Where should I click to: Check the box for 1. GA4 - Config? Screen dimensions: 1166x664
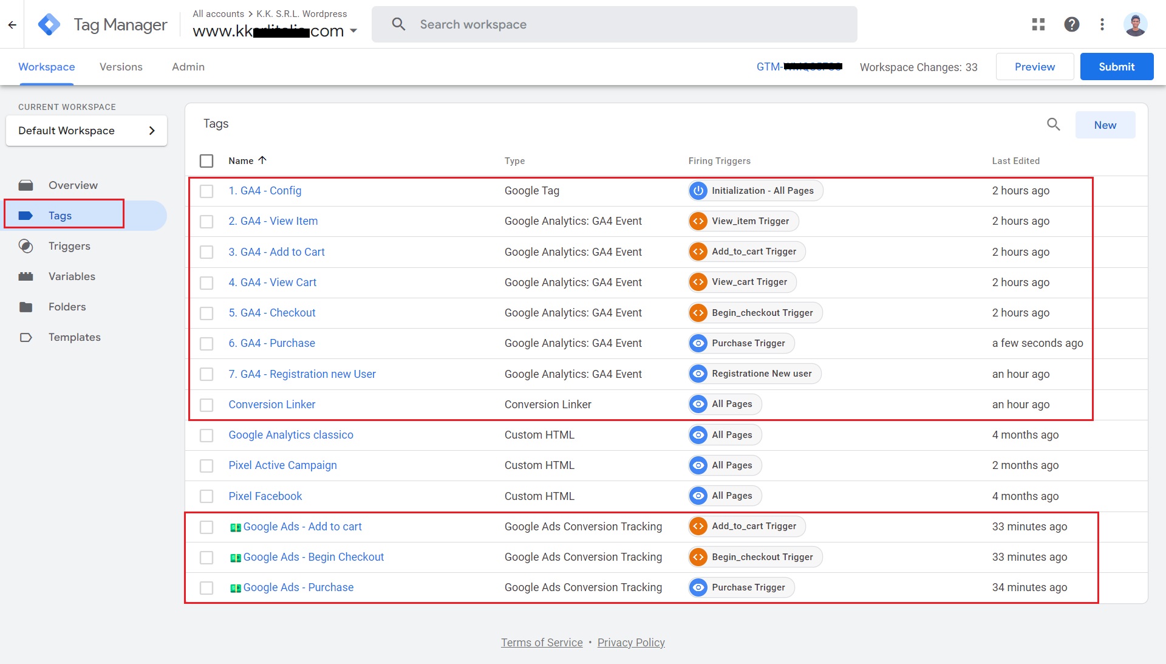206,191
